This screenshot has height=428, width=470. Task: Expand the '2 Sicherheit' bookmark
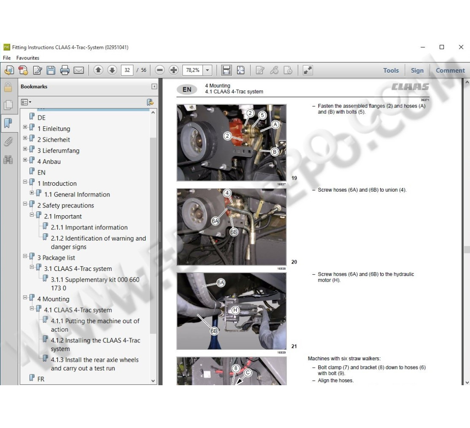tap(25, 138)
